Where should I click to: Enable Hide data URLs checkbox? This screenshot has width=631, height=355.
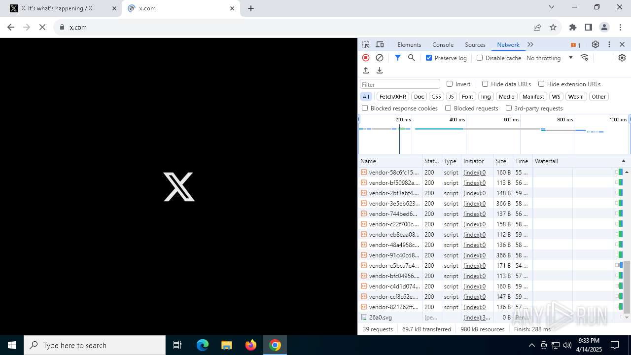(485, 84)
